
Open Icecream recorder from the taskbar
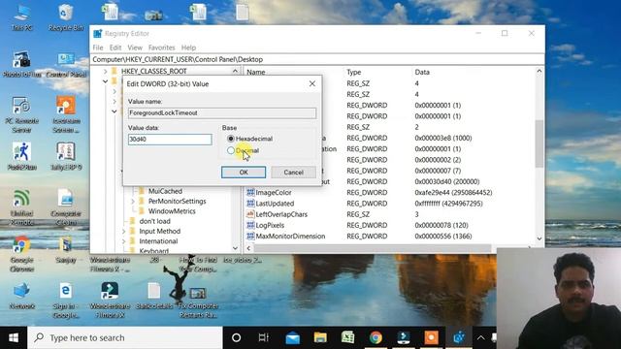point(431,337)
